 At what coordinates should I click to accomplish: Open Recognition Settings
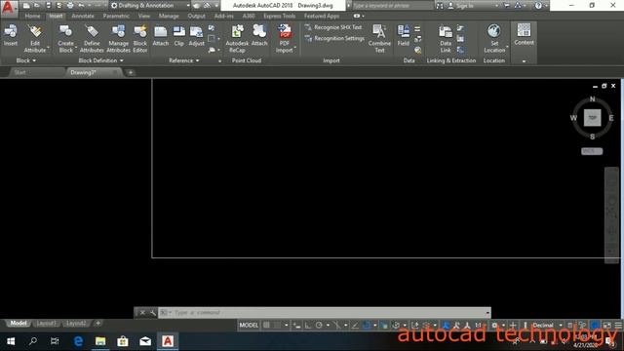tap(334, 39)
